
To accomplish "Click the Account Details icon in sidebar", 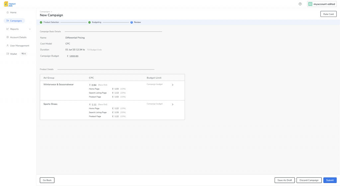I will coord(8,37).
